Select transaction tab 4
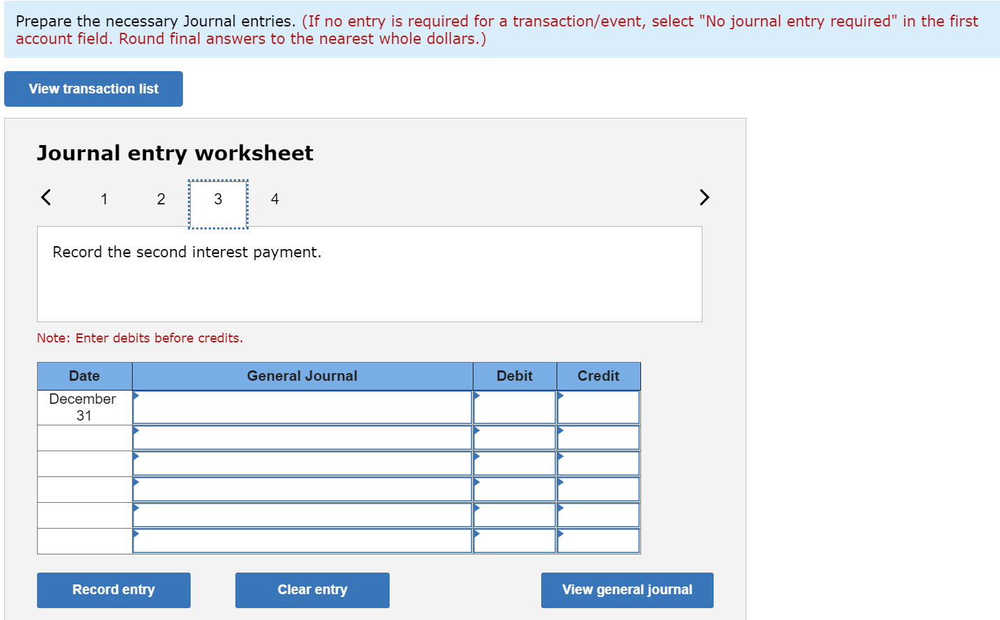Screen dimensions: 1000x620 click(274, 199)
